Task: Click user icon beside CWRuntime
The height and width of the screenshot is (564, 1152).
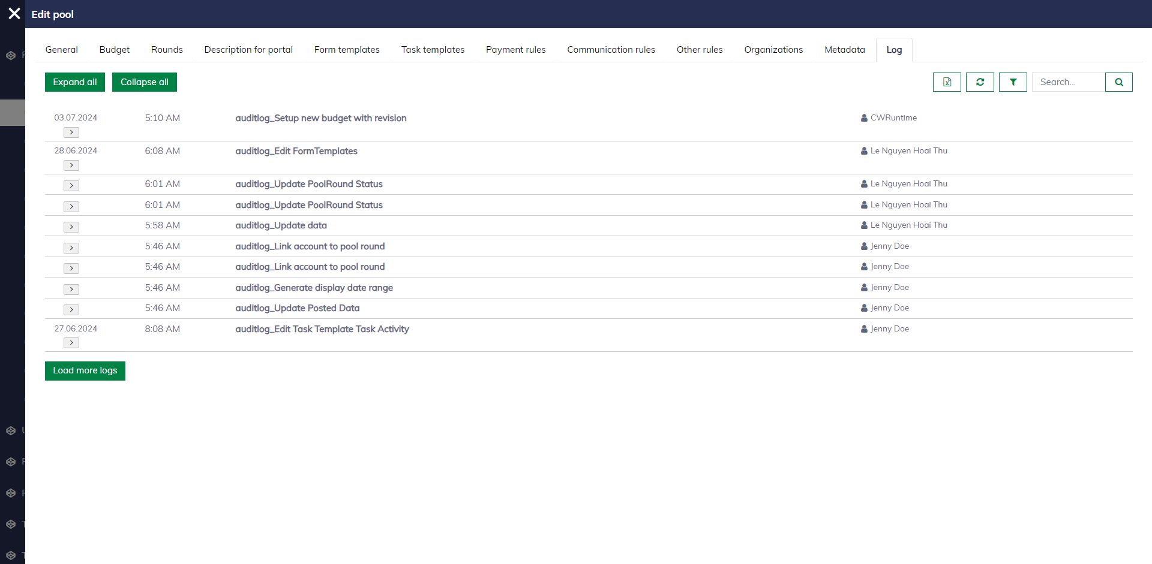Action: click(x=864, y=118)
